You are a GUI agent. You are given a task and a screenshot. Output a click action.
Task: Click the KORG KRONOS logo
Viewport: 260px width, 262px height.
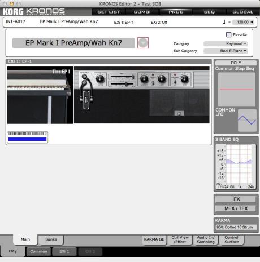tap(34, 12)
